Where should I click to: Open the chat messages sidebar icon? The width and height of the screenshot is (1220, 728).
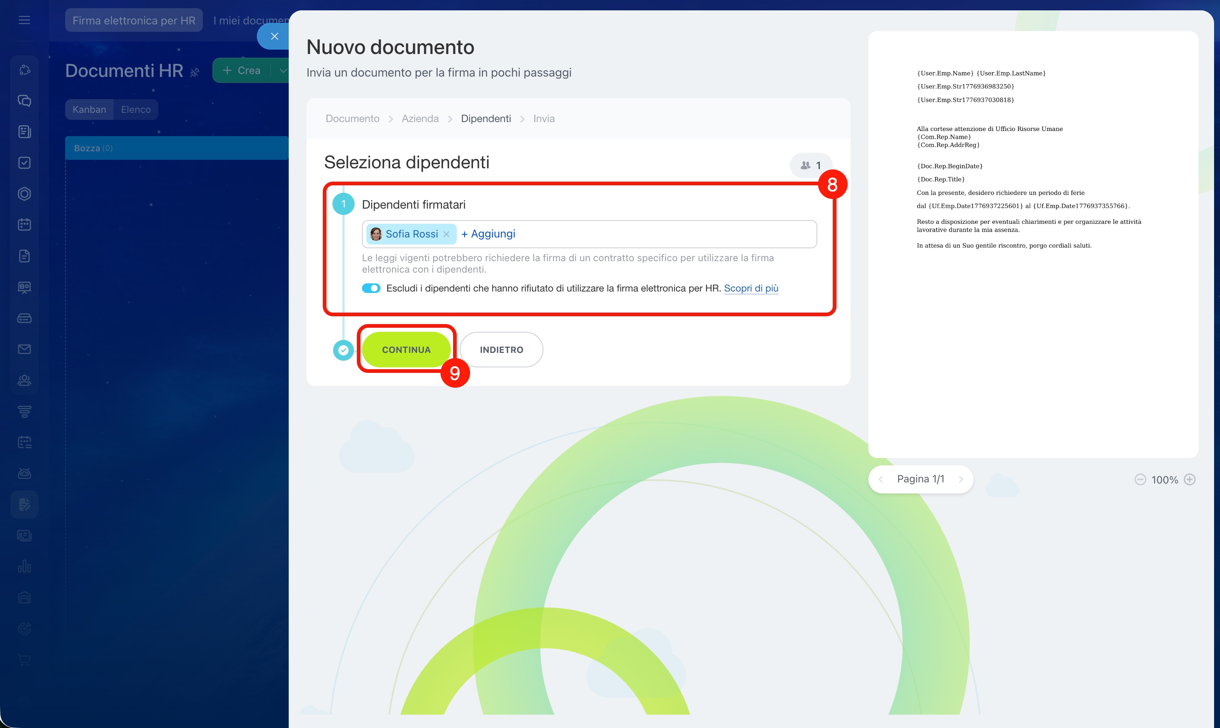pos(24,101)
